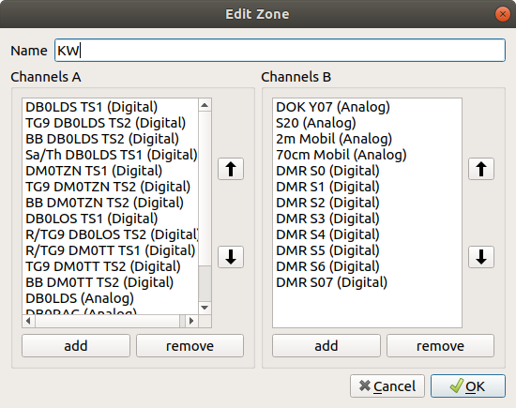Move selected Channels B item down

pyautogui.click(x=481, y=257)
